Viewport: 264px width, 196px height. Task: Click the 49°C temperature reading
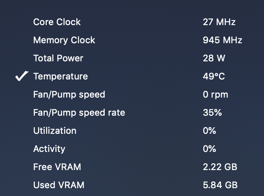pos(214,77)
